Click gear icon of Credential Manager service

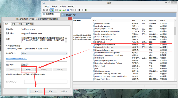pos(94,26)
